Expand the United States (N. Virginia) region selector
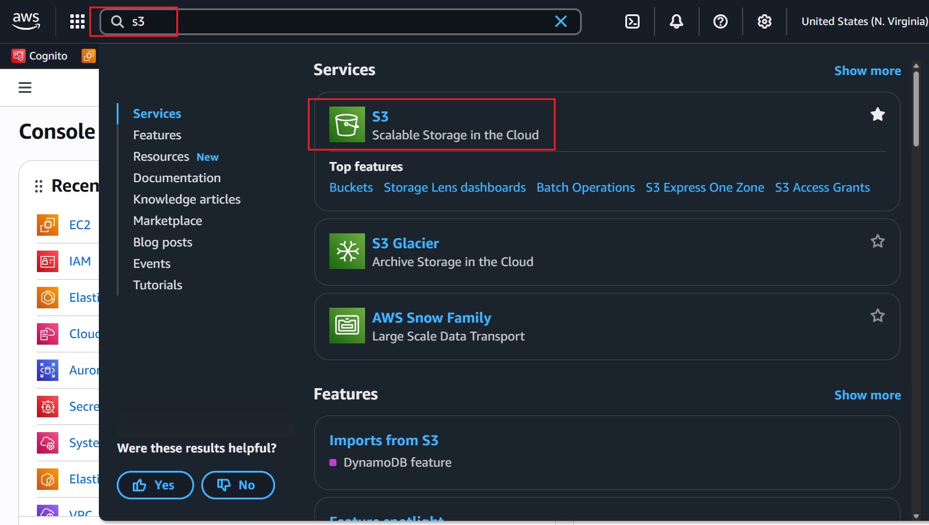 tap(863, 22)
